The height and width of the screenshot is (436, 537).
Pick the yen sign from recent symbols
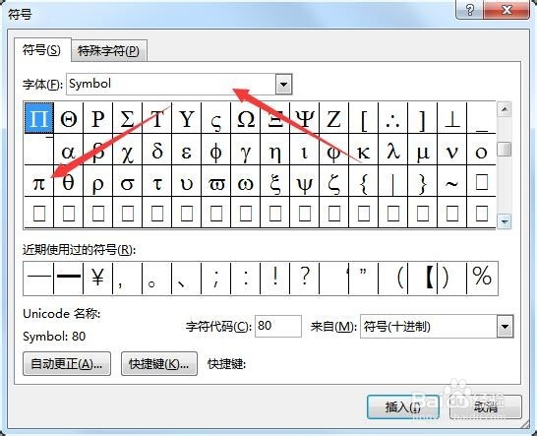coord(98,278)
